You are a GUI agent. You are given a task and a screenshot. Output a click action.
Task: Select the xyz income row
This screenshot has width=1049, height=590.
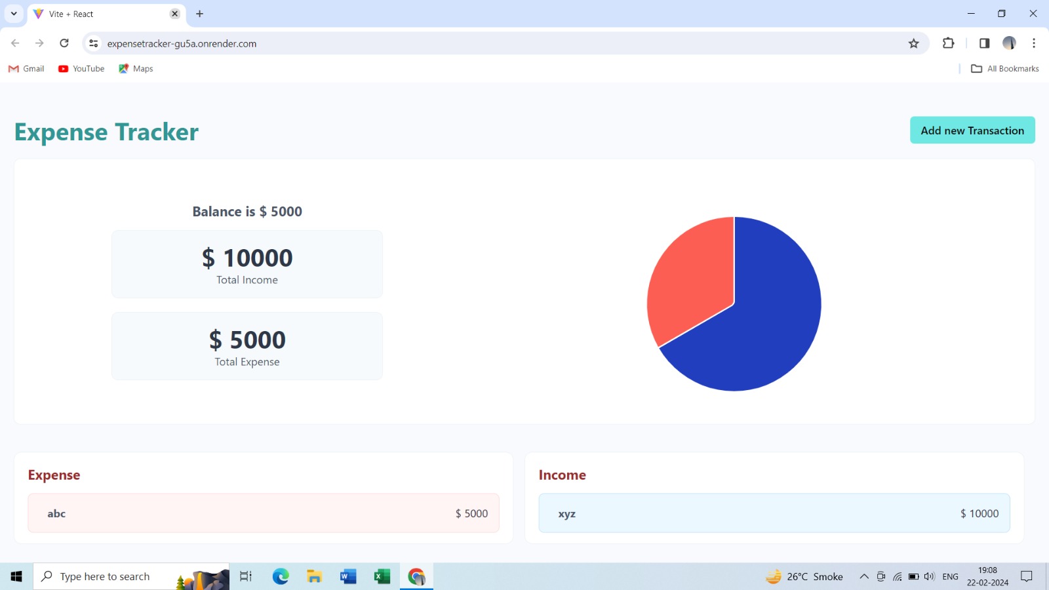coord(774,513)
